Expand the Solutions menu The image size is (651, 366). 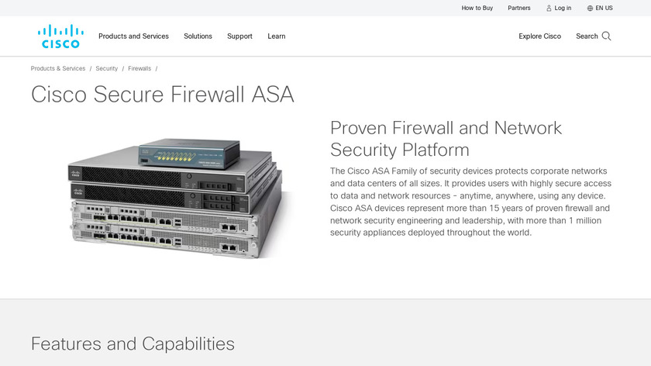[198, 36]
